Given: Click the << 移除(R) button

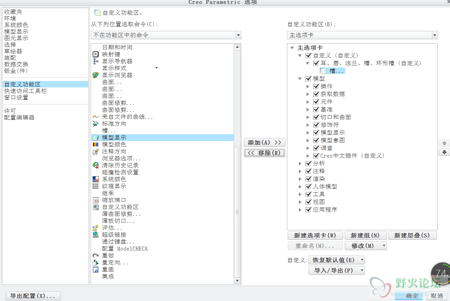Looking at the screenshot, I should [x=264, y=153].
